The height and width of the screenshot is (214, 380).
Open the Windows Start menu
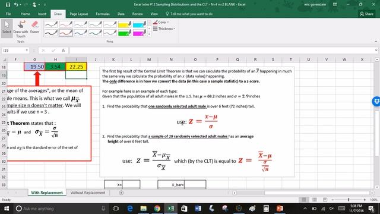pos(7,209)
